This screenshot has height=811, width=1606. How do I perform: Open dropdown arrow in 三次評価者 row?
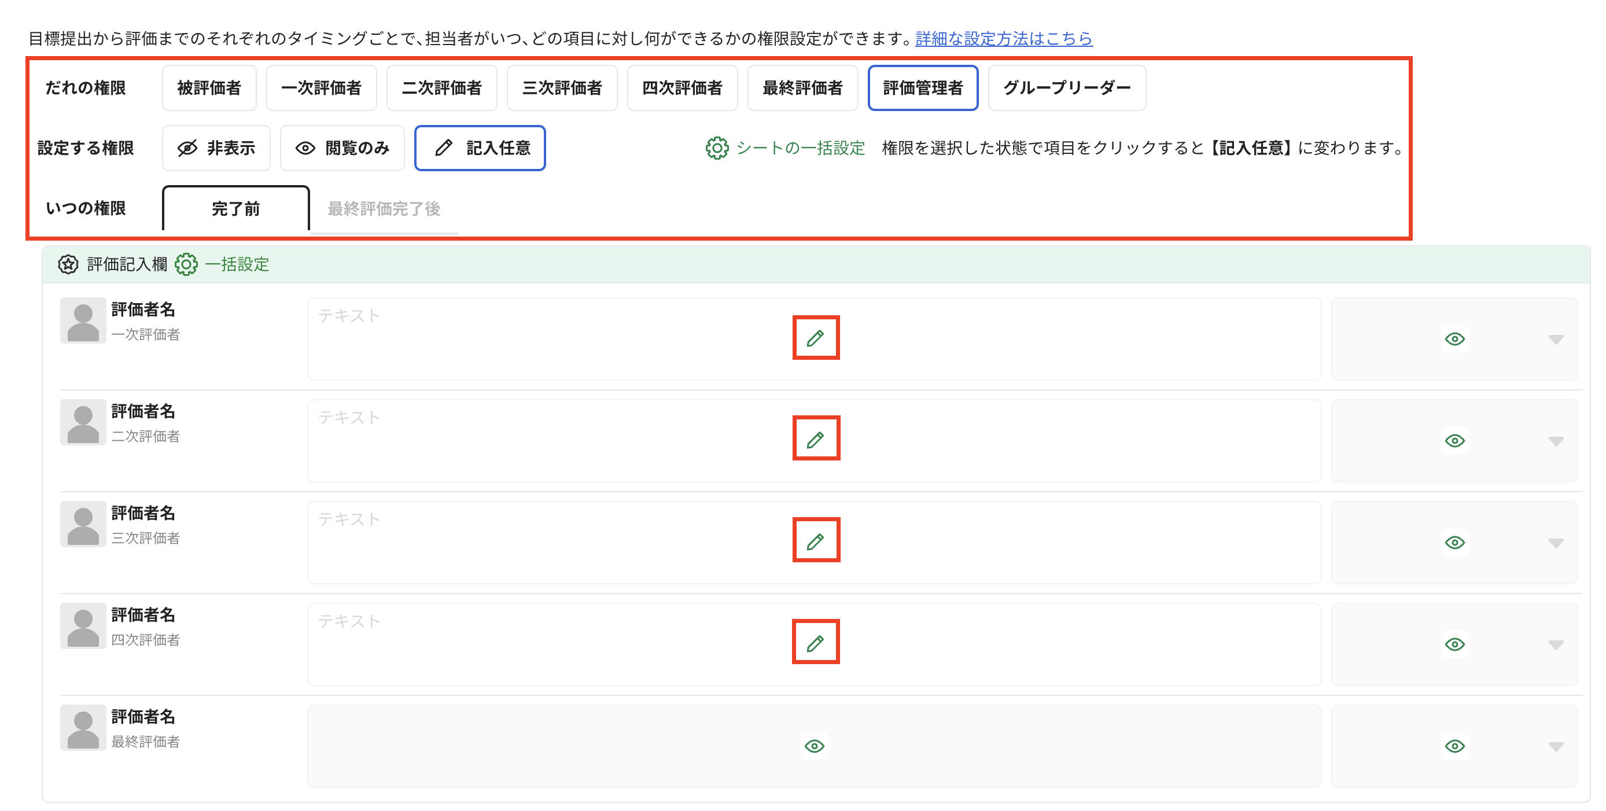1556,543
